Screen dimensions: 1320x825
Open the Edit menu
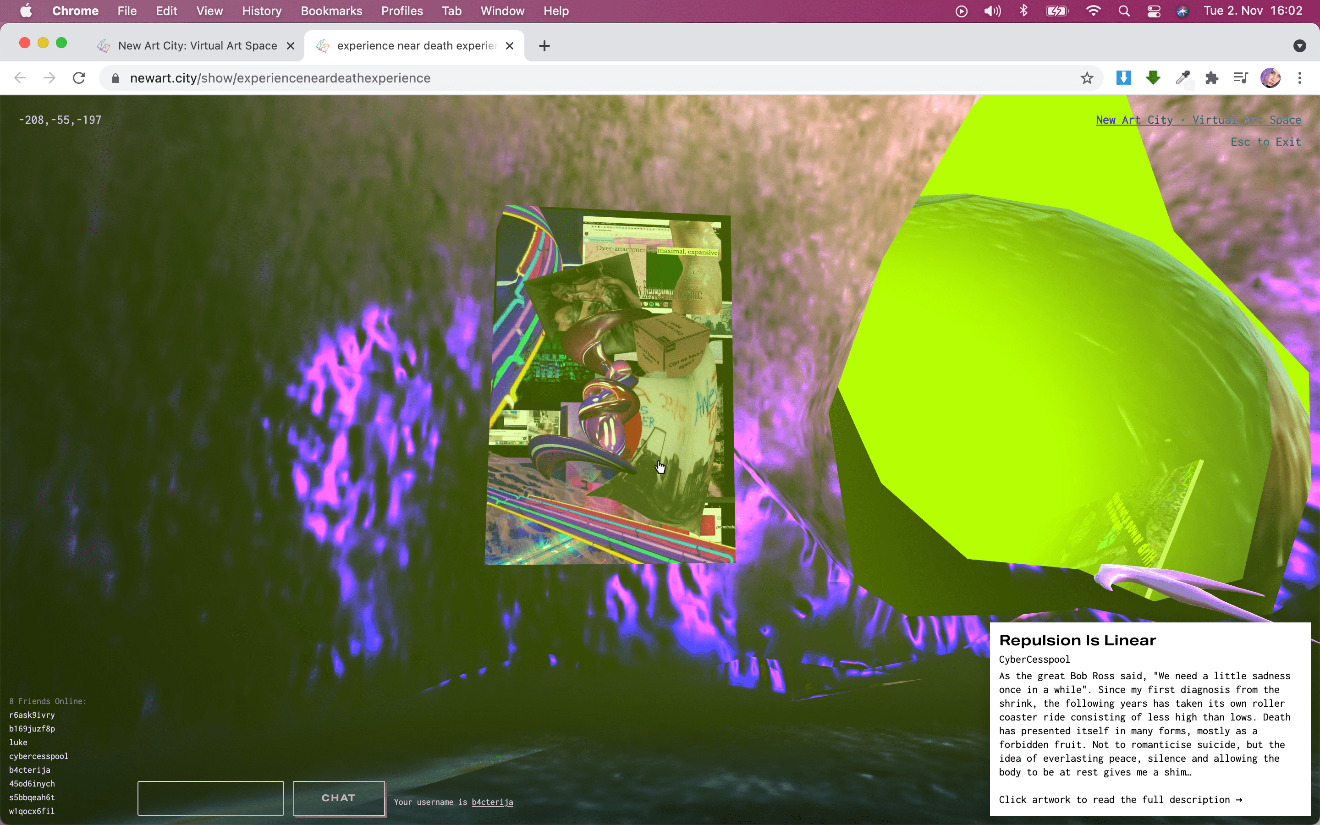coord(166,11)
